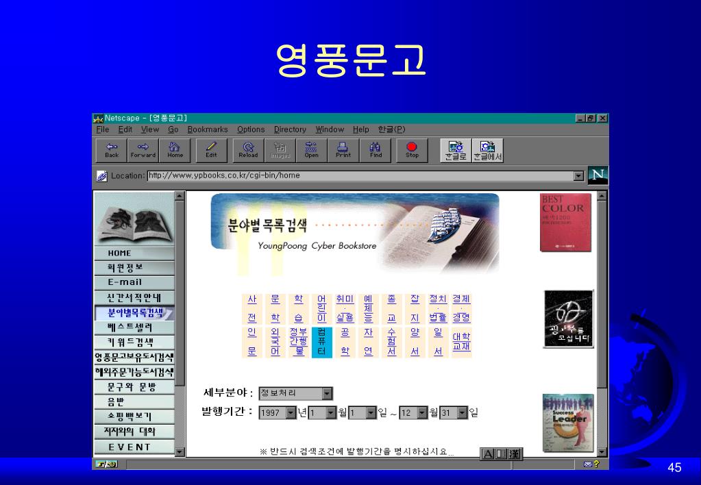Screen dimensions: 701x485
Task: Click sidebar frame scroll down arrow
Action: pyautogui.click(x=180, y=451)
